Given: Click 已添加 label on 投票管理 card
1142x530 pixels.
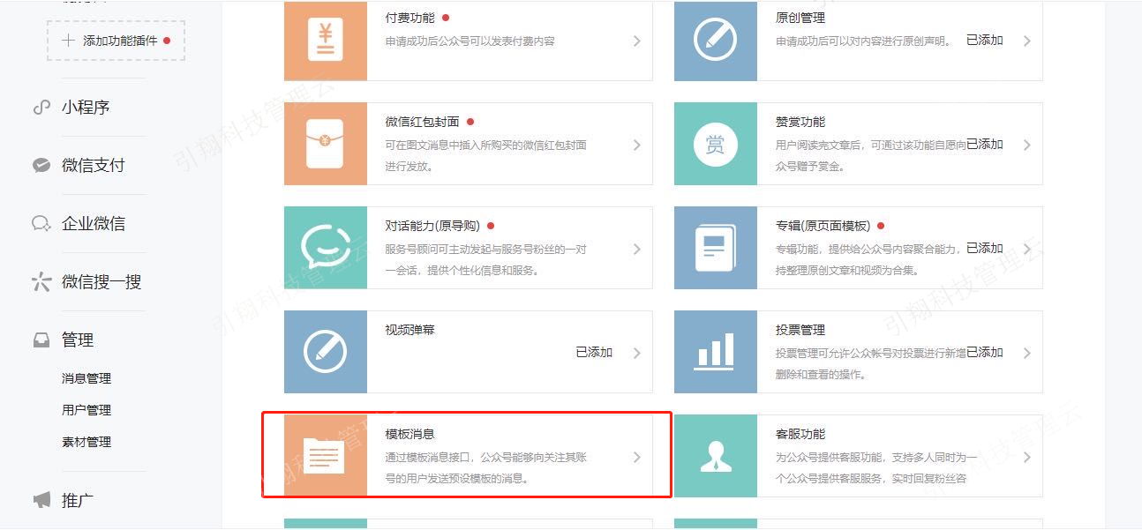Looking at the screenshot, I should 985,353.
